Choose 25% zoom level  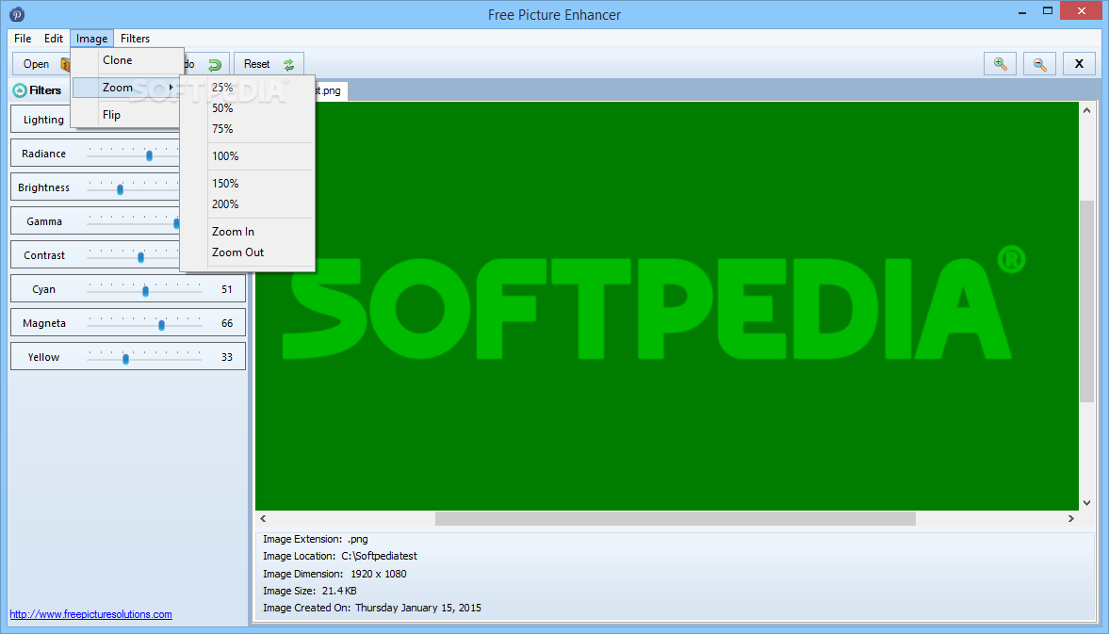247,87
